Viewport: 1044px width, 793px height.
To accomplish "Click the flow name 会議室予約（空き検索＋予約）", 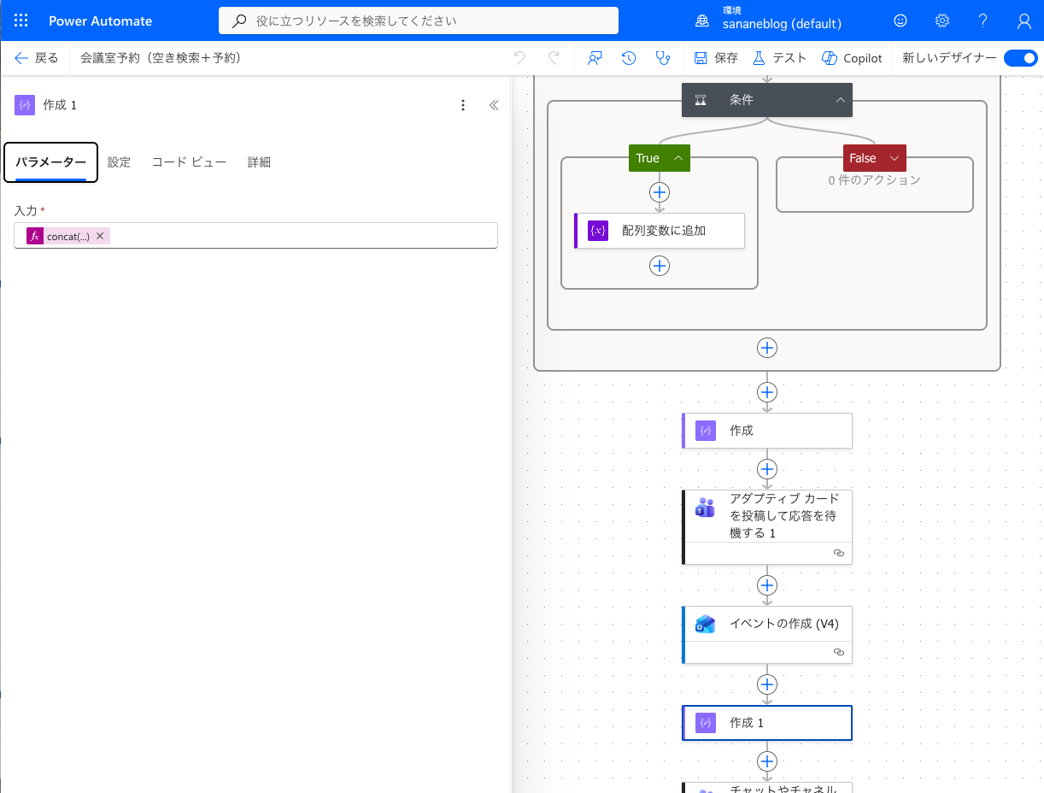I will (161, 58).
